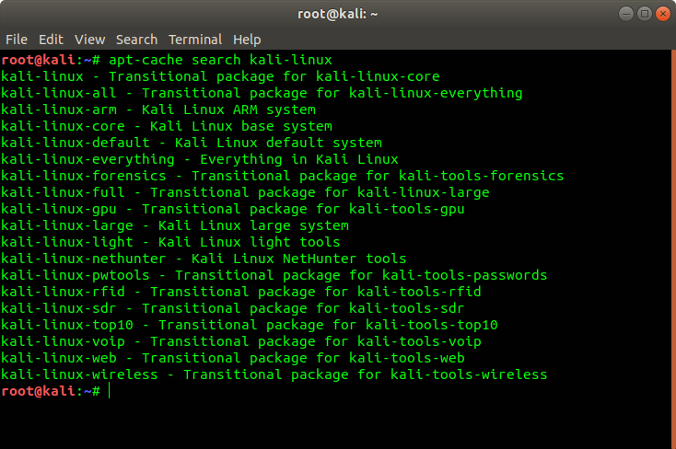Click the kali-linux-forensics package name
Screen dimensions: 676x449
click(x=84, y=176)
